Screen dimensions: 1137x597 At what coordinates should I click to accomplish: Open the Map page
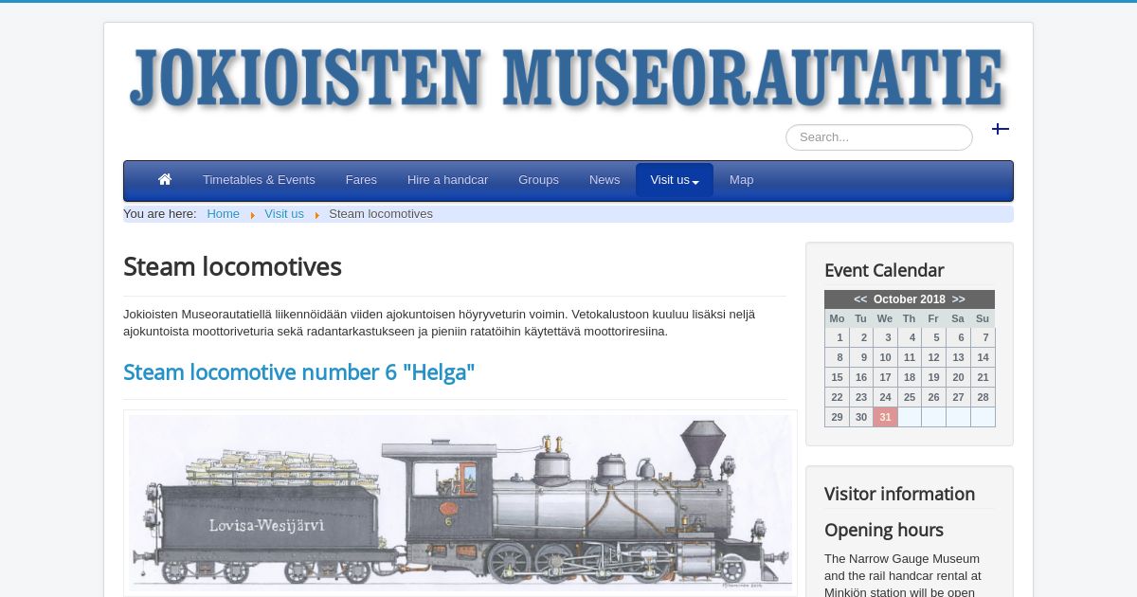pos(741,180)
